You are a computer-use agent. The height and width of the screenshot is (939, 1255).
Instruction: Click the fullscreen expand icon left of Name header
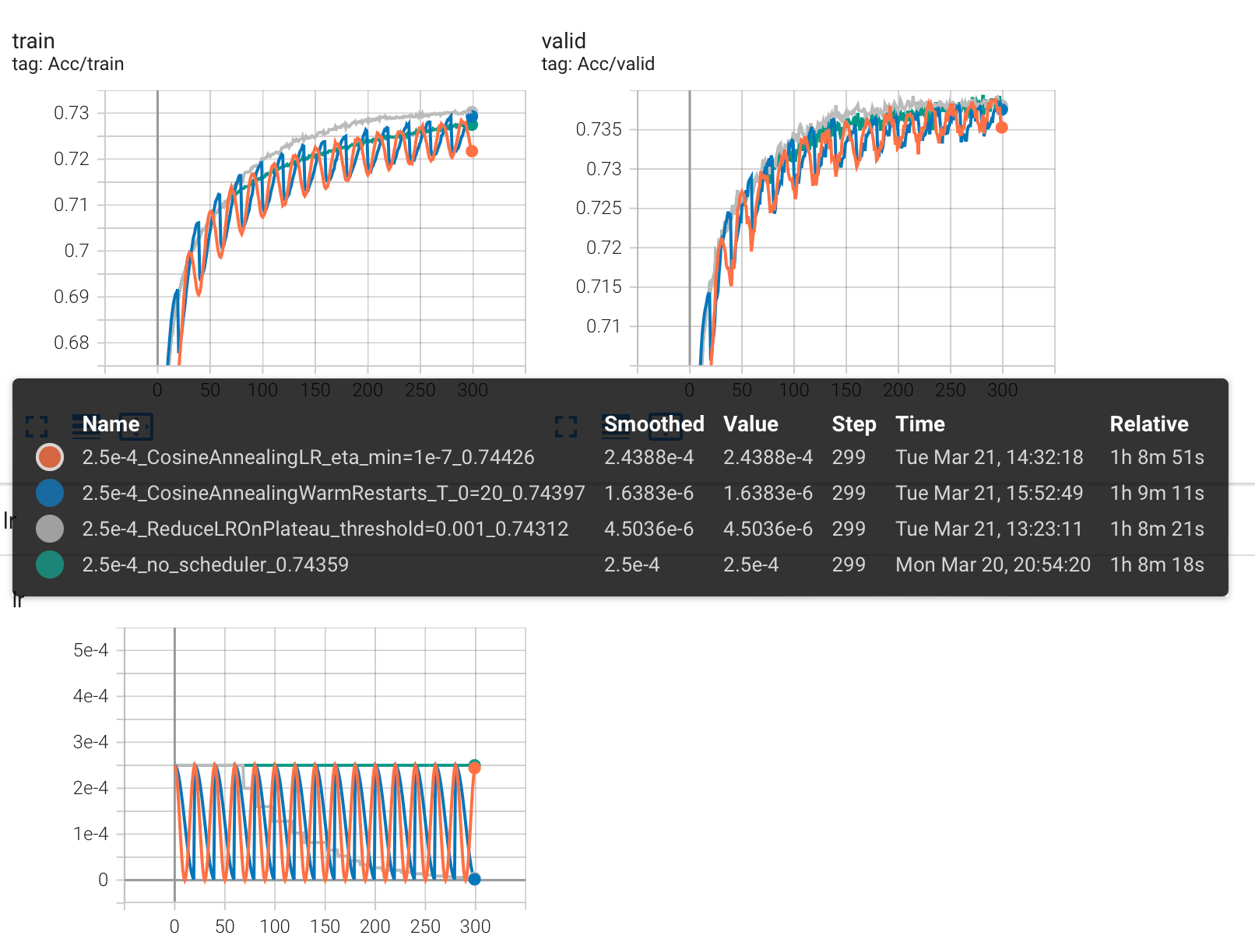coord(35,424)
